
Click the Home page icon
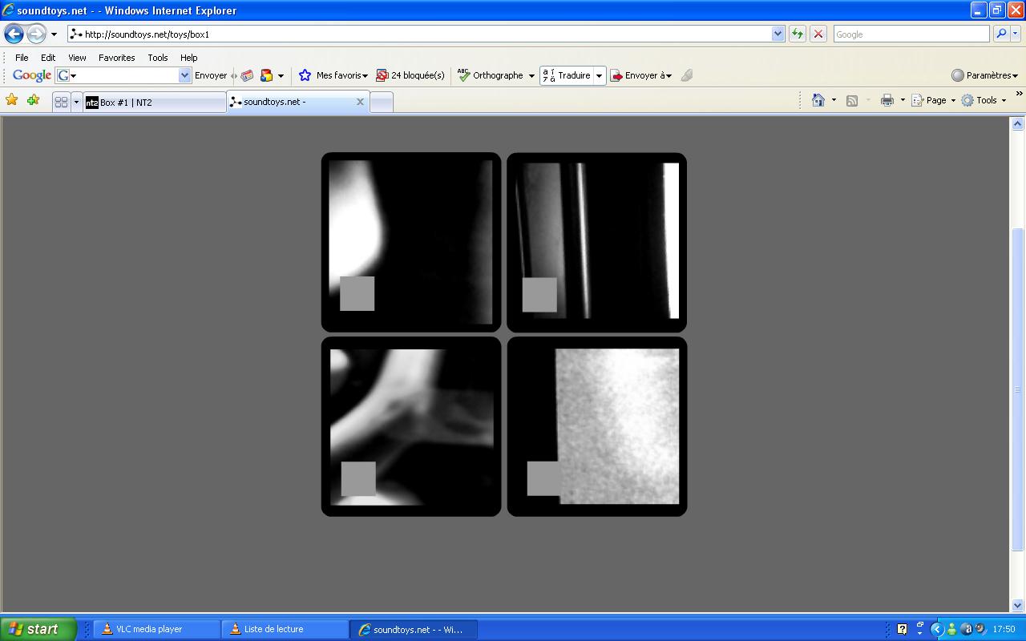818,100
